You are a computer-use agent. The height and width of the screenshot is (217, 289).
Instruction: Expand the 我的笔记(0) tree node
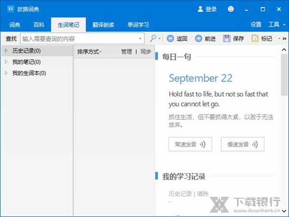[x=6, y=62]
